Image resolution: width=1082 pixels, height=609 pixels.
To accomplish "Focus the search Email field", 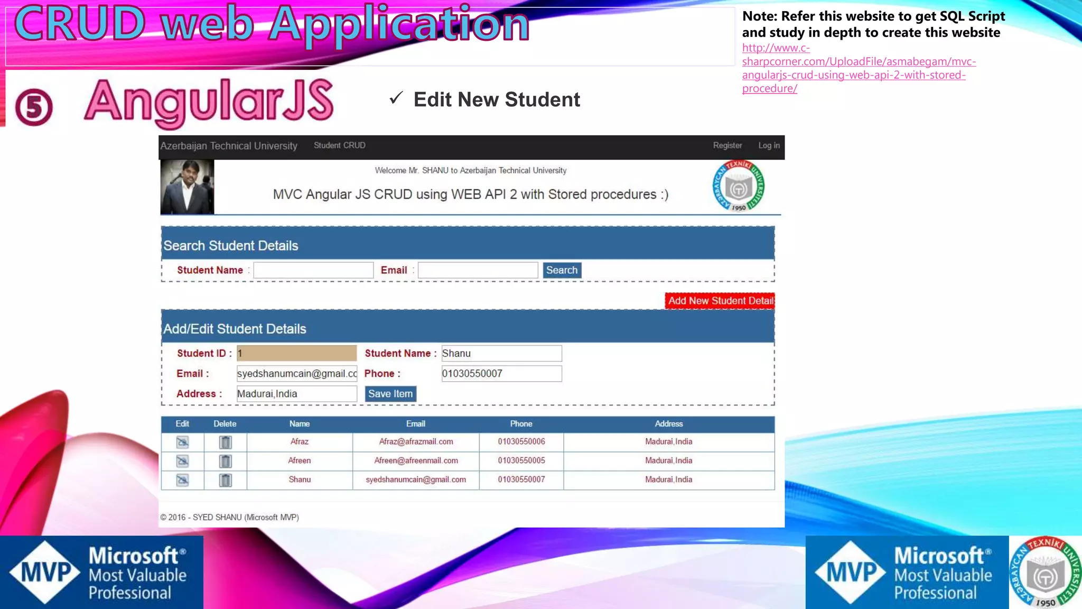I will pos(478,270).
